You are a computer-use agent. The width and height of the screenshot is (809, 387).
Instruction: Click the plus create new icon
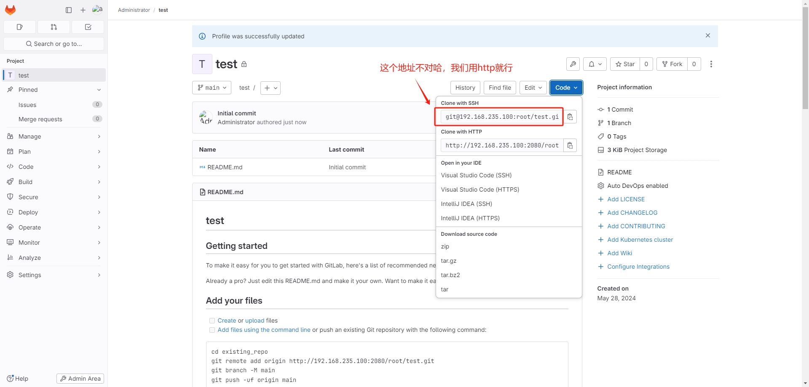click(83, 10)
